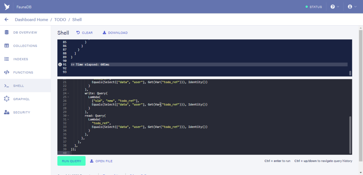
Task: Click the GraphQL logo icon
Action: 7,99
